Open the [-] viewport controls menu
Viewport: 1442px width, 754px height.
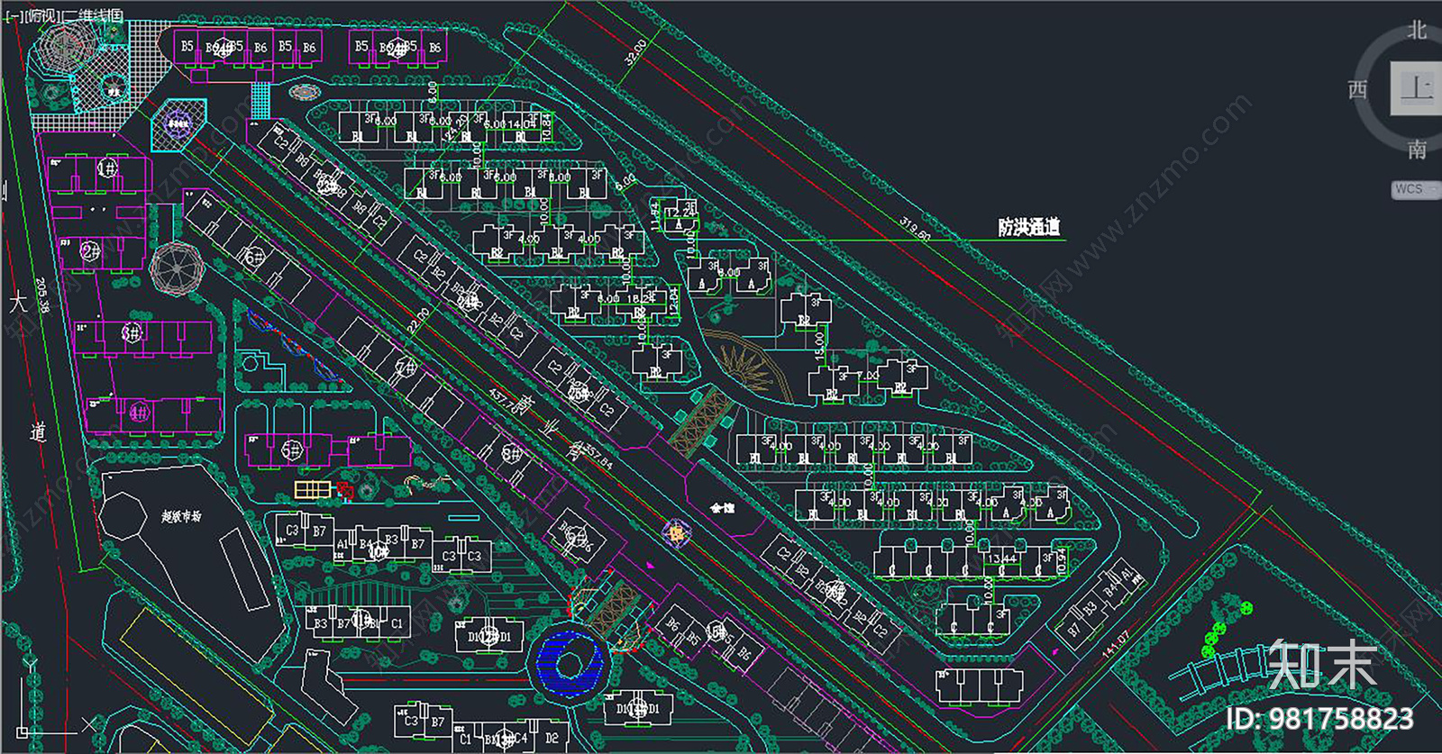click(14, 15)
